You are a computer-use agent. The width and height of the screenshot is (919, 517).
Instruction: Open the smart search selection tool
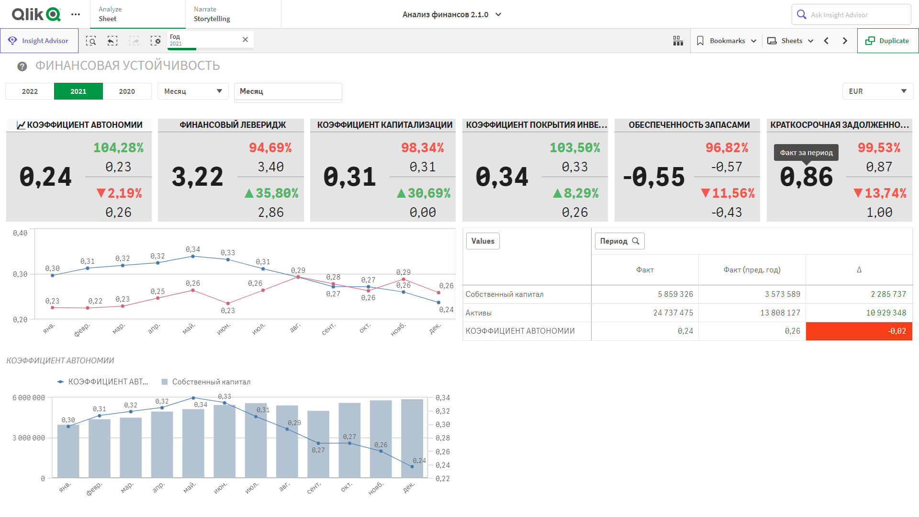[x=91, y=41]
